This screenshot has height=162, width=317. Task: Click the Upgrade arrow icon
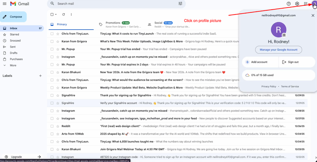pyautogui.click(x=39, y=157)
